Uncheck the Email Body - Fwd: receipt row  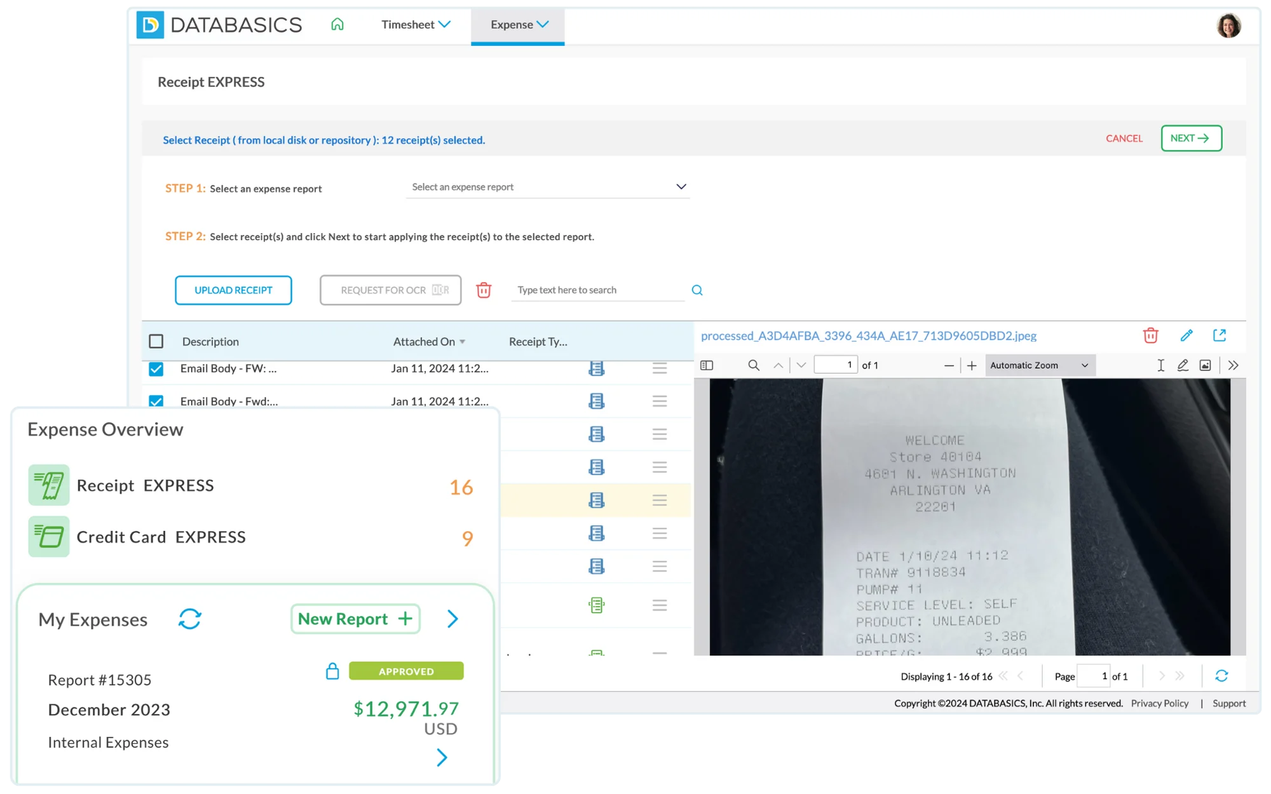point(156,401)
